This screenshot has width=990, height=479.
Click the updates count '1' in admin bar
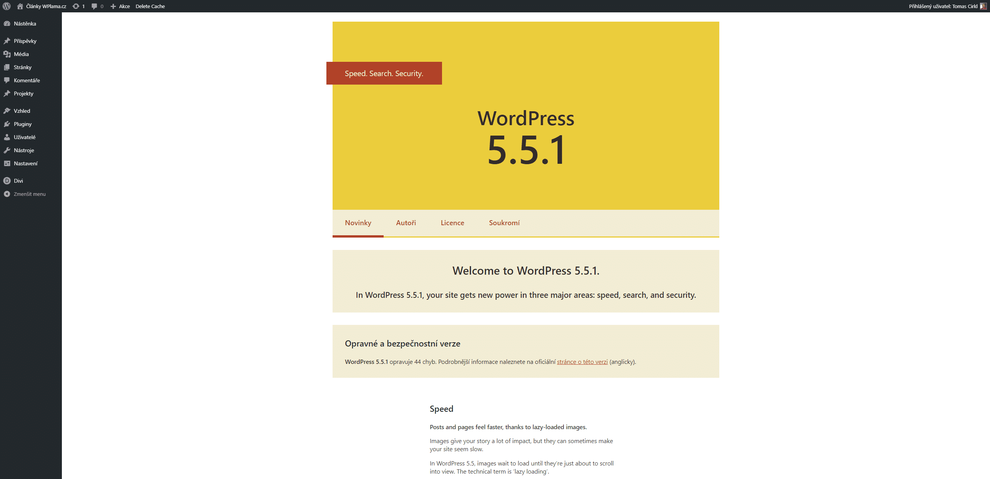[x=83, y=6]
